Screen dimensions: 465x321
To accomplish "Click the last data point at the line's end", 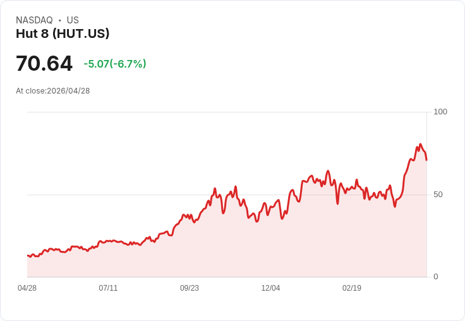I will click(x=426, y=160).
